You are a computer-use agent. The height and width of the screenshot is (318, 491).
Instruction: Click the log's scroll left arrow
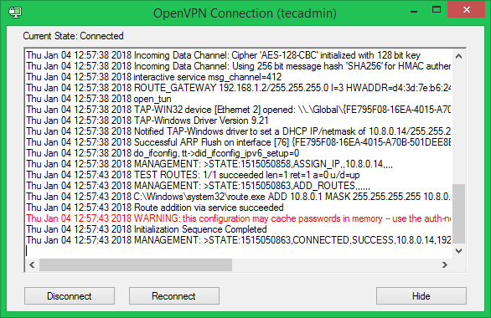point(32,264)
